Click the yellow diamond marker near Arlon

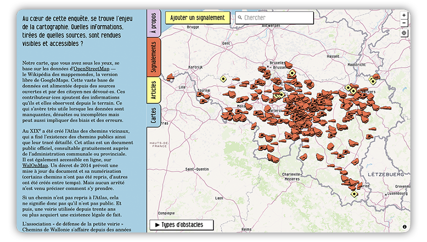(x=354, y=194)
